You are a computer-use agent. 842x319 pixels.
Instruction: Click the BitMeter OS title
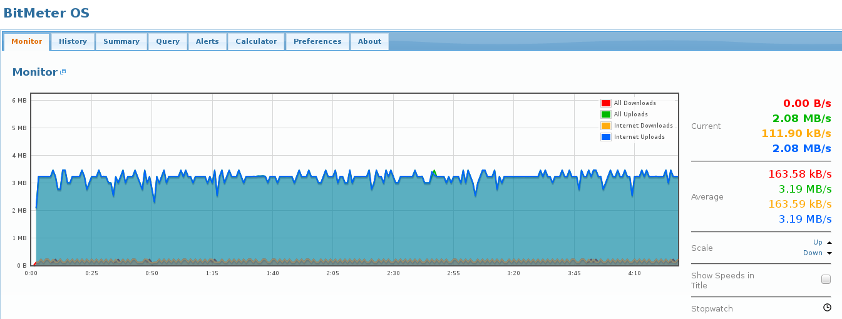(x=46, y=13)
